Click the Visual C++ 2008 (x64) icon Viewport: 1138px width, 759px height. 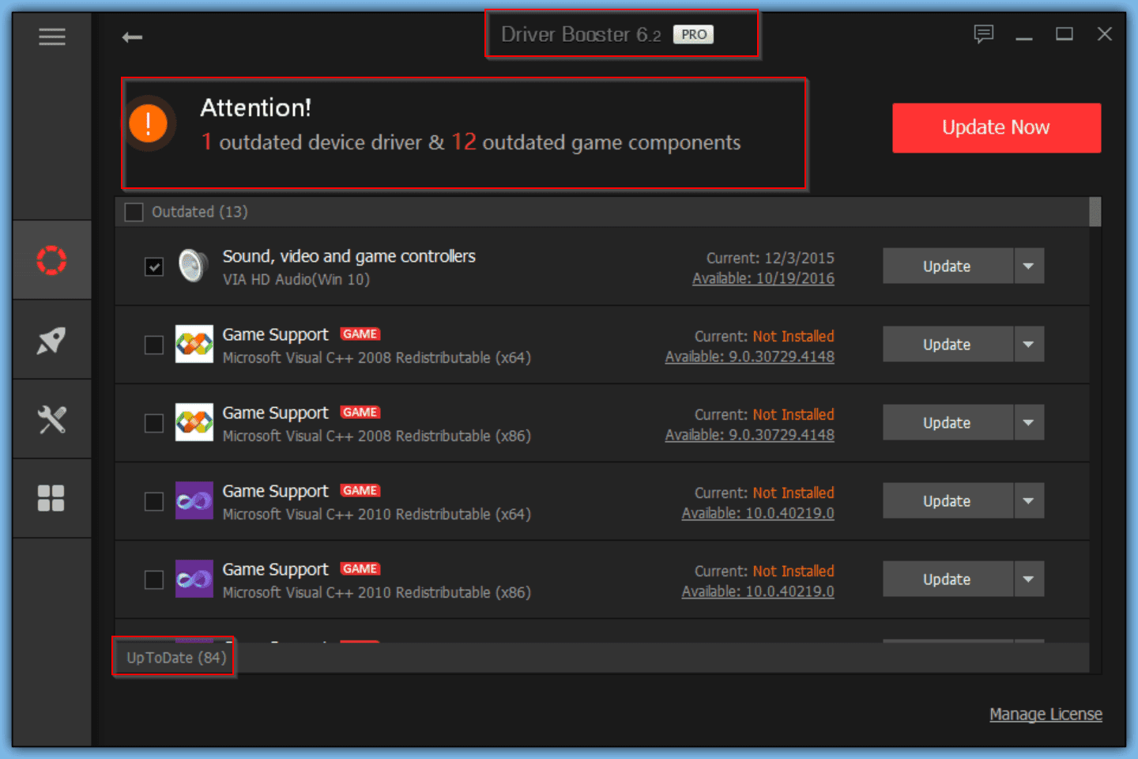[x=194, y=344]
